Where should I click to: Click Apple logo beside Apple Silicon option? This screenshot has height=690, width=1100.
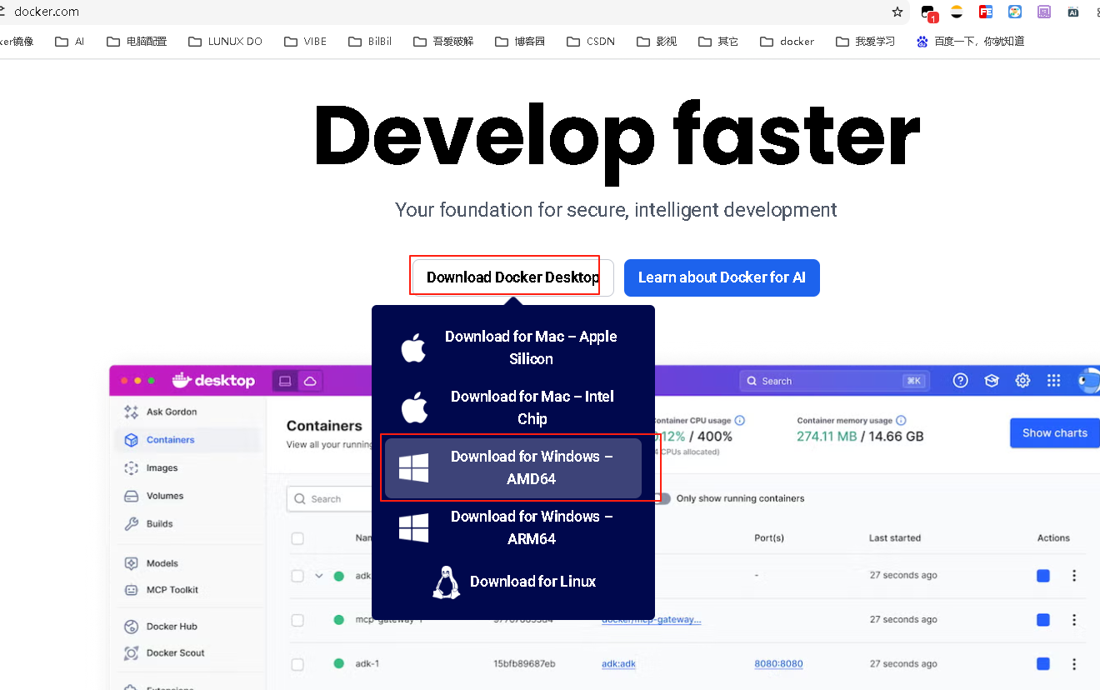click(413, 347)
